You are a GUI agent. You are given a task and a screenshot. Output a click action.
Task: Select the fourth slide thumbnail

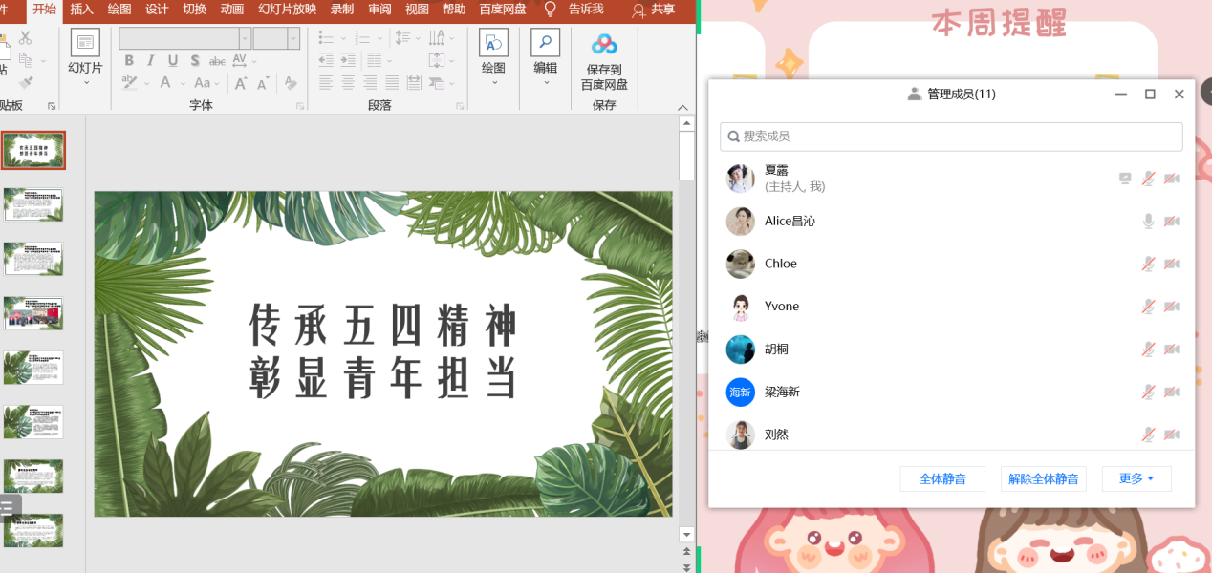tap(33, 313)
